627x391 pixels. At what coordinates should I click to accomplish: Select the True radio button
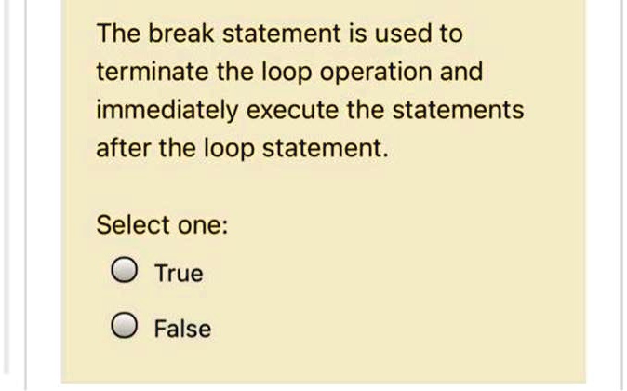click(122, 273)
